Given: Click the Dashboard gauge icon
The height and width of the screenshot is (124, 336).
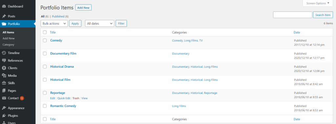Looking at the screenshot, I should 4,7.
